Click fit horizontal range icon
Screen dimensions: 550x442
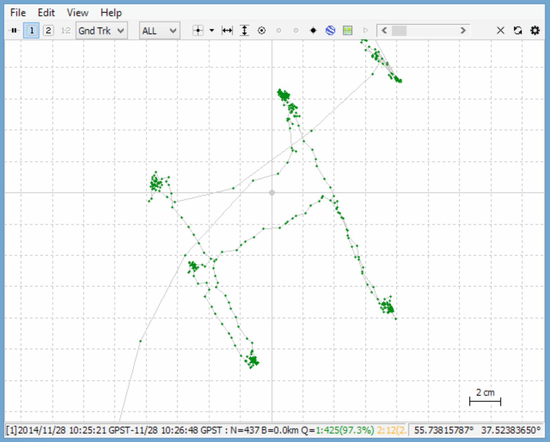coord(227,30)
